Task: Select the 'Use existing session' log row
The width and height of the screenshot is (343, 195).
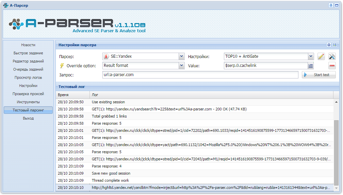Action: tap(195, 102)
